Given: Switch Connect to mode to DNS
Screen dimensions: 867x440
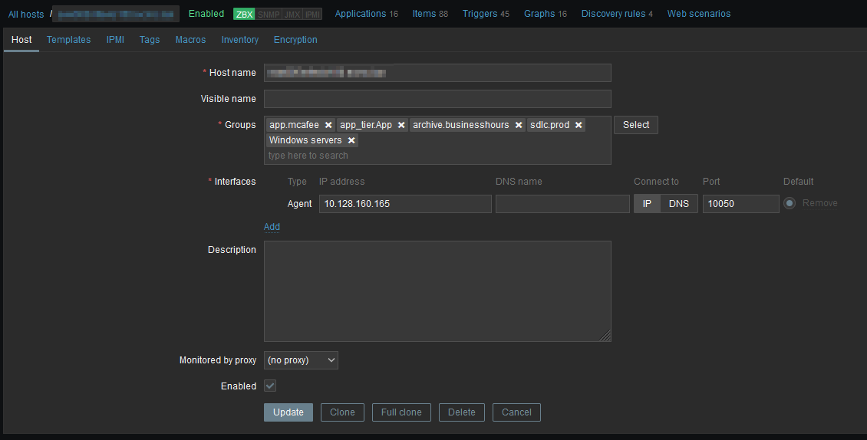Looking at the screenshot, I should point(679,203).
